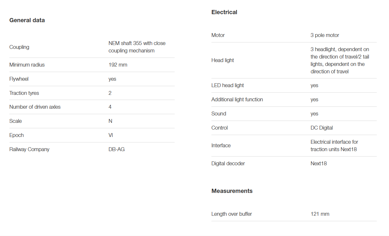
Task: Click the Flywheel label
Action: click(19, 79)
